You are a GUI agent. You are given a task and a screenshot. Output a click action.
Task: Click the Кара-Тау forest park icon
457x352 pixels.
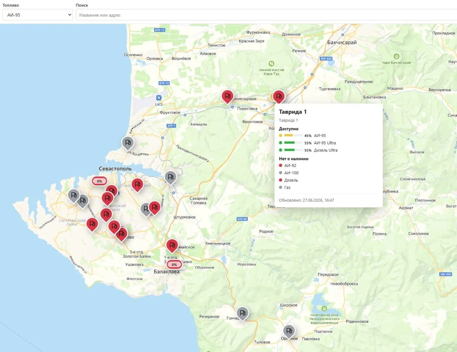(271, 64)
